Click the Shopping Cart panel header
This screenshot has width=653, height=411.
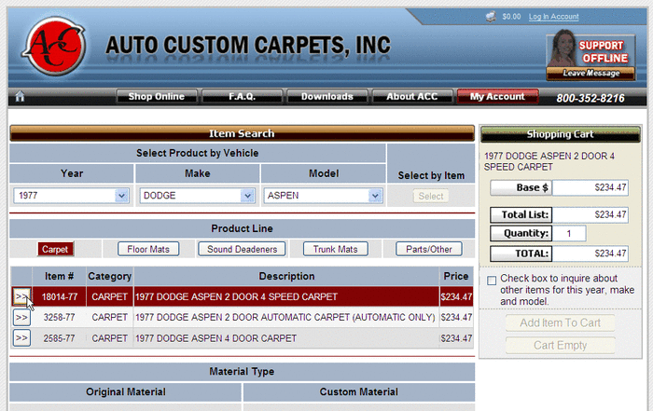pos(560,134)
